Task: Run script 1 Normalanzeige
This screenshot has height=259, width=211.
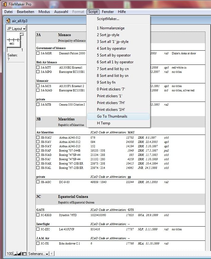Action: 118,28
